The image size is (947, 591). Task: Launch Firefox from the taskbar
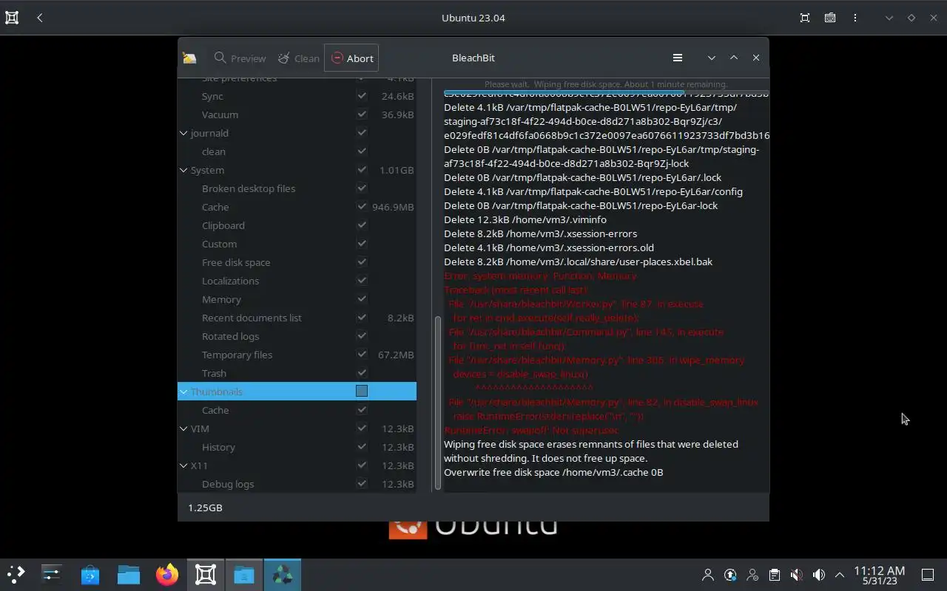point(167,574)
